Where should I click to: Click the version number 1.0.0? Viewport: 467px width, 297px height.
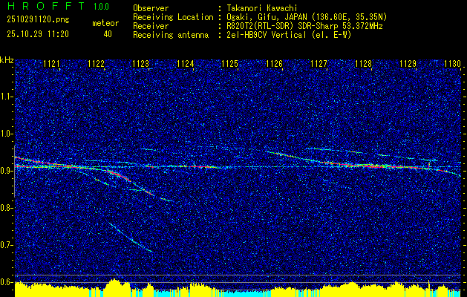(101, 6)
